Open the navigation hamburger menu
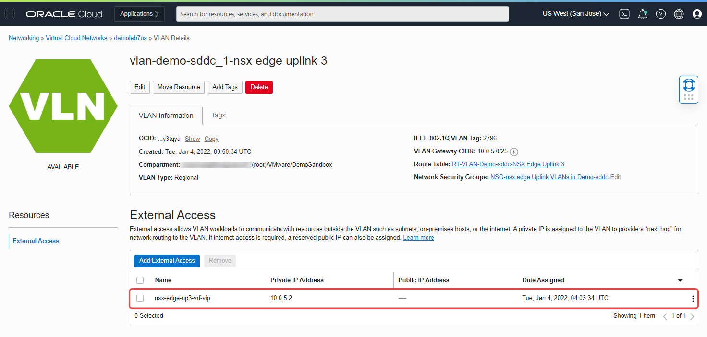Image resolution: width=707 pixels, height=337 pixels. (10, 13)
